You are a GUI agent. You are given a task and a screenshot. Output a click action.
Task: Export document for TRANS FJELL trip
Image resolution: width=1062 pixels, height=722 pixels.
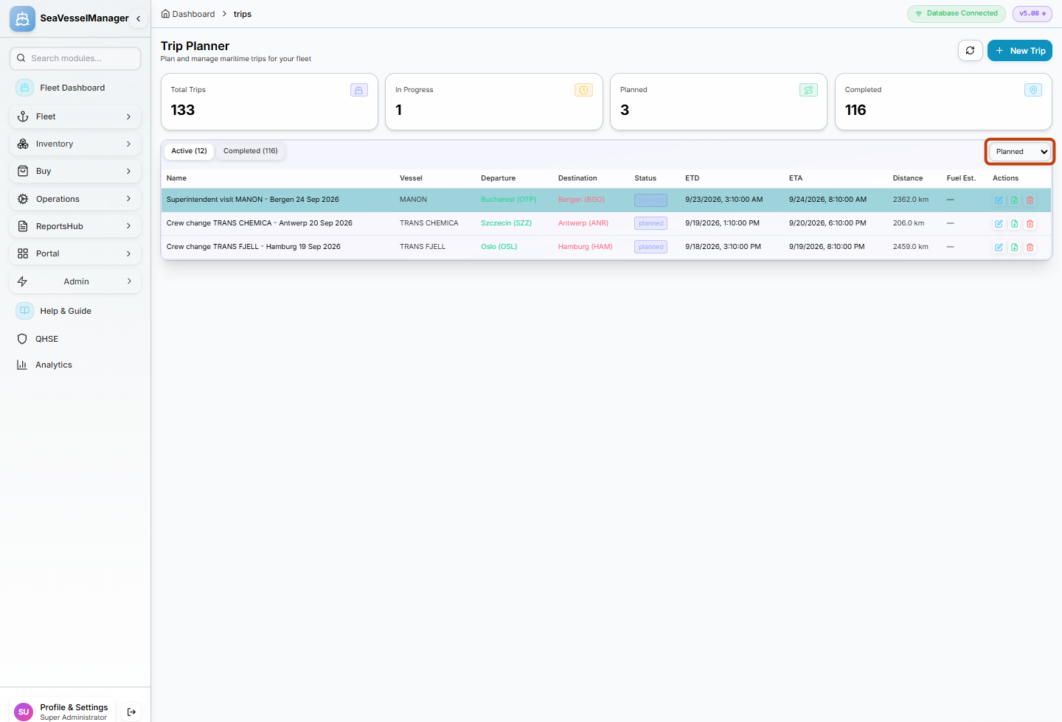1015,248
